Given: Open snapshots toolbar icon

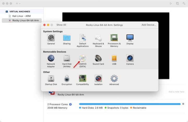Looking at the screenshot, I should click(x=178, y=3).
